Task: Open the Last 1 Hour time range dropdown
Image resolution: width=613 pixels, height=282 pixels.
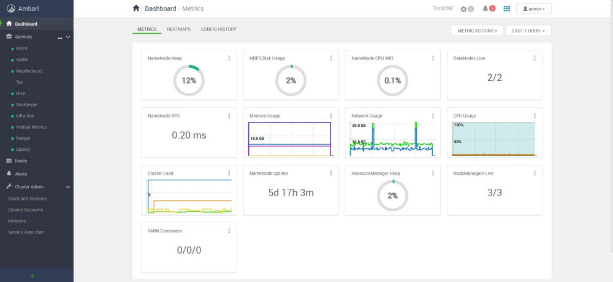Action: click(x=528, y=31)
